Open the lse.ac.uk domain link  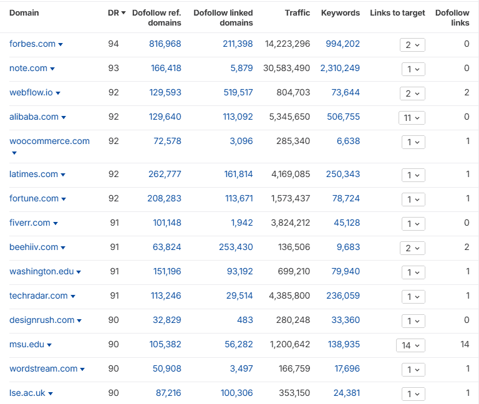(27, 393)
